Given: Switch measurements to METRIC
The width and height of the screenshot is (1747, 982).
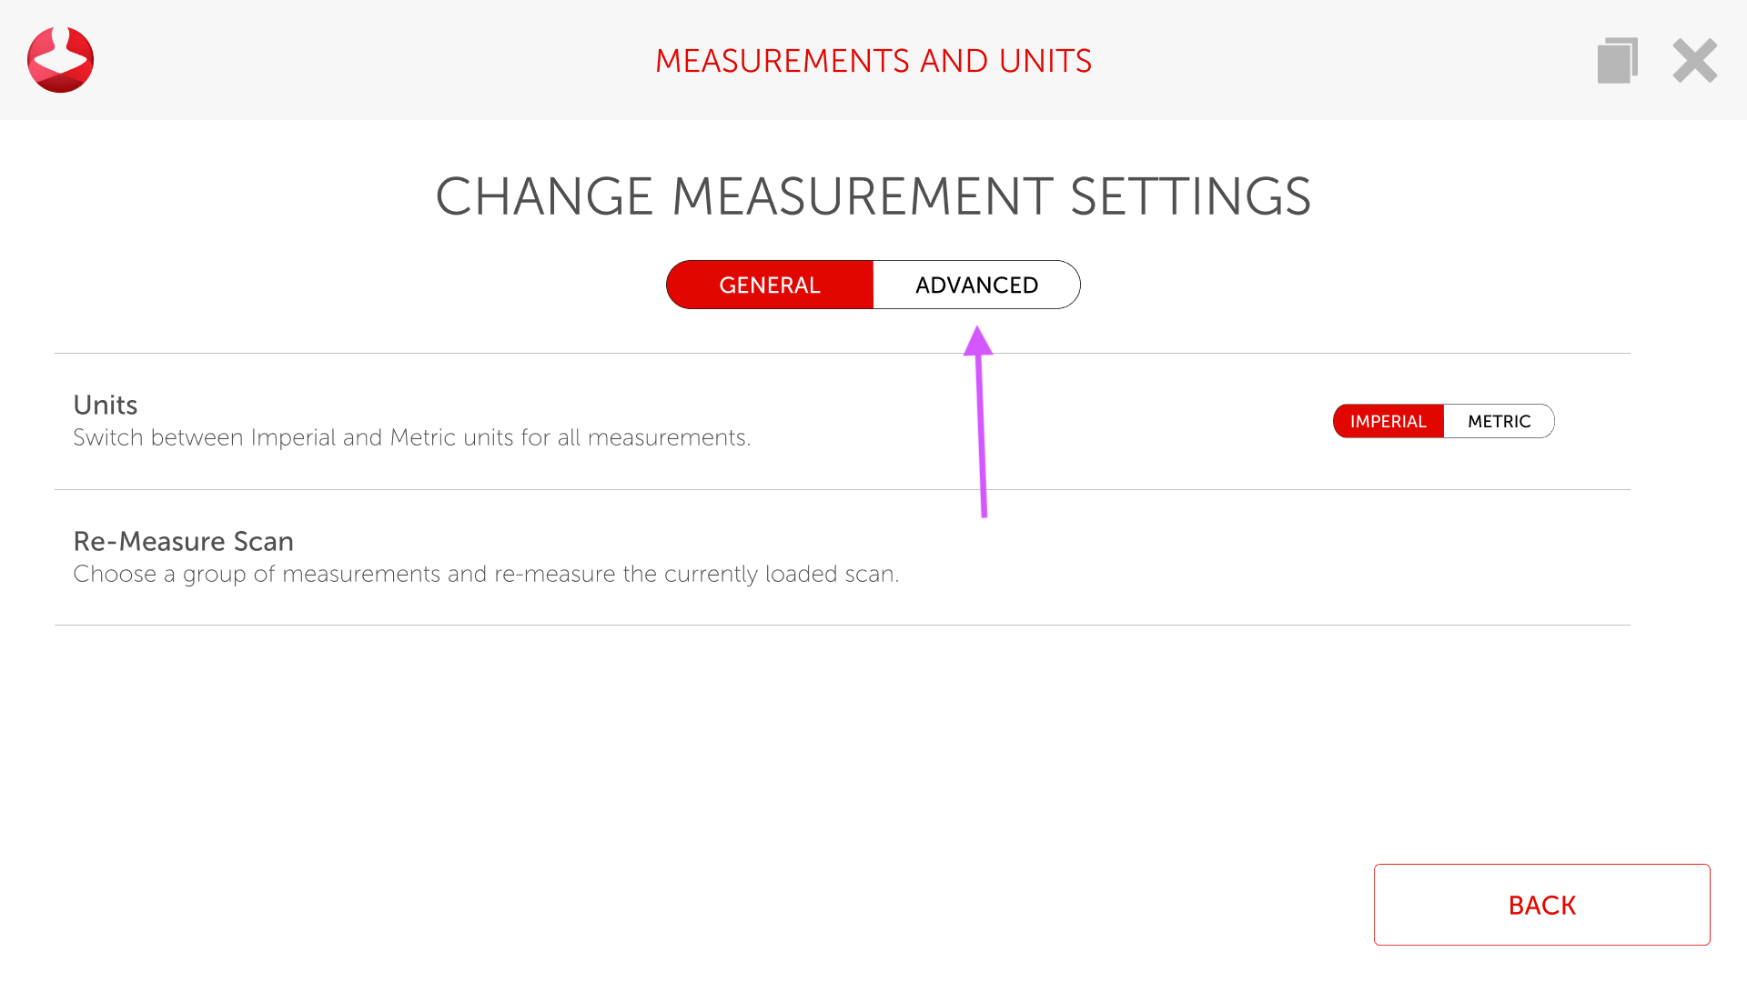Looking at the screenshot, I should (x=1499, y=421).
